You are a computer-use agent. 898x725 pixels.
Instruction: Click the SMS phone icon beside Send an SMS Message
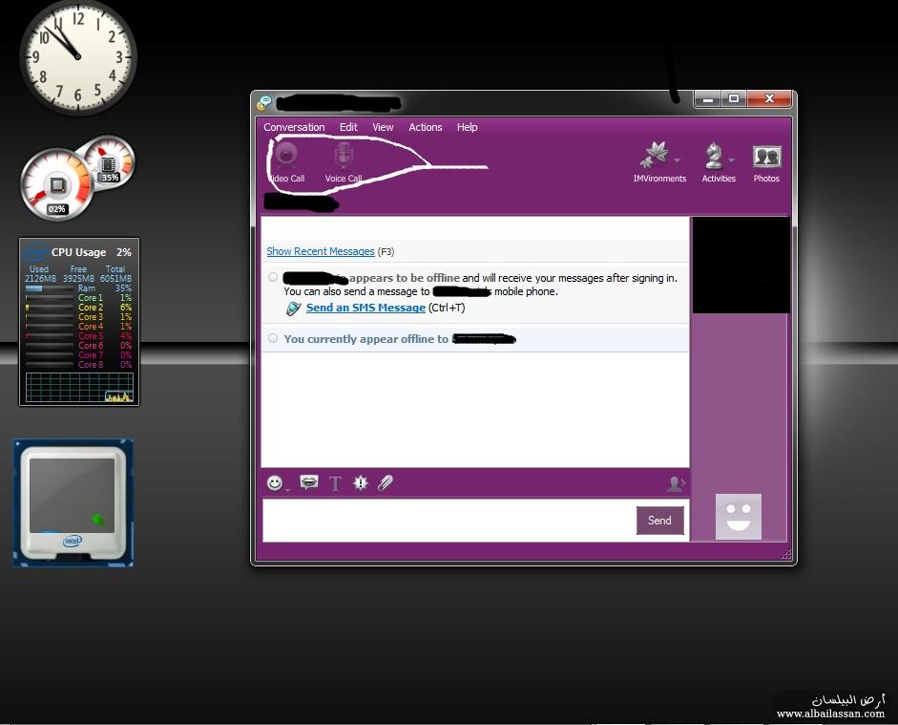tap(293, 309)
